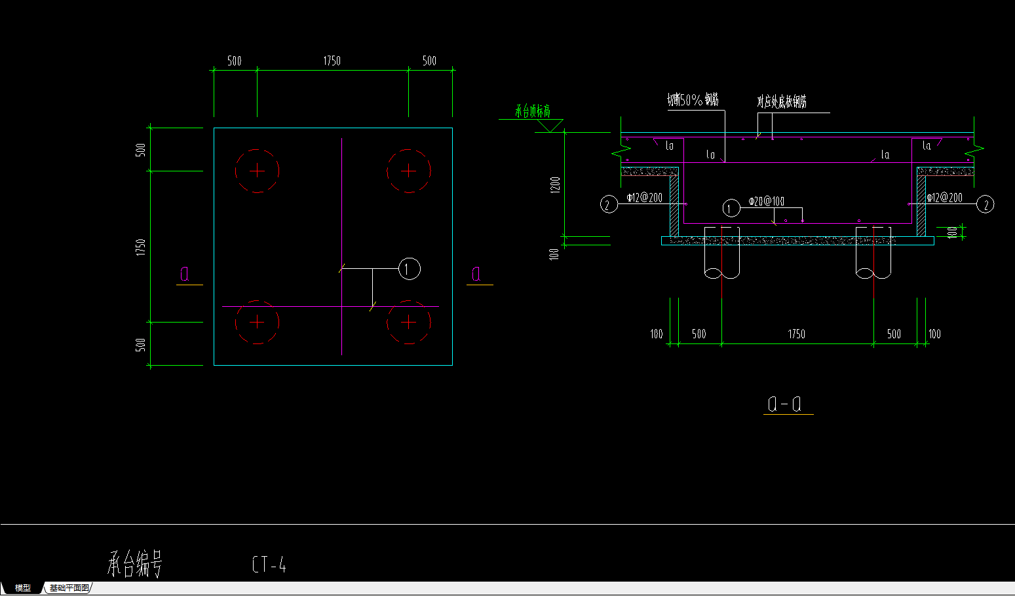Click the 1750 dimension below the section view

click(796, 334)
